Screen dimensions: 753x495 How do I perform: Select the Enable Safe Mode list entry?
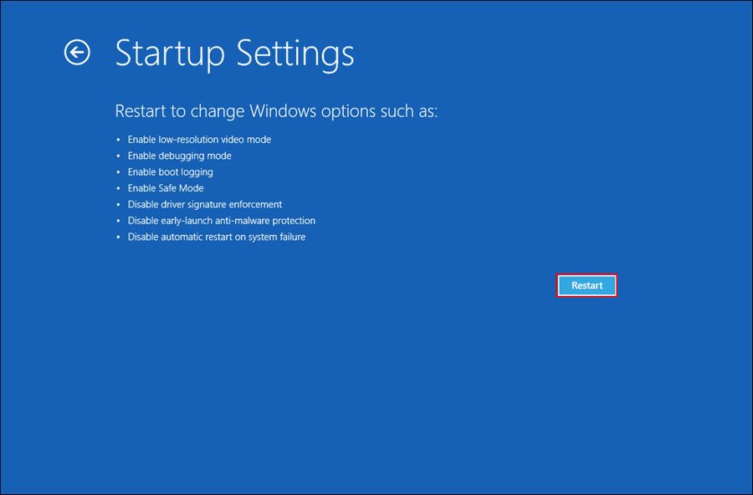[x=166, y=188]
